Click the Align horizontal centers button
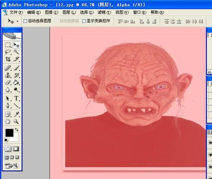 pos(148,21)
